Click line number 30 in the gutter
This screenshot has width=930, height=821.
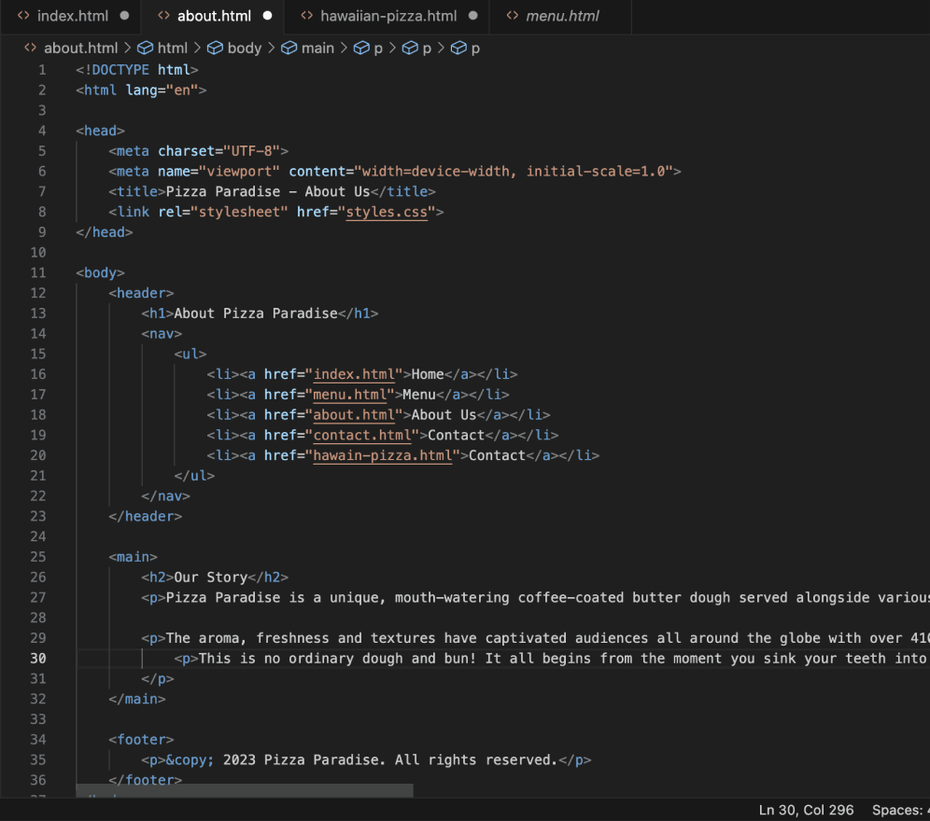[x=38, y=659]
